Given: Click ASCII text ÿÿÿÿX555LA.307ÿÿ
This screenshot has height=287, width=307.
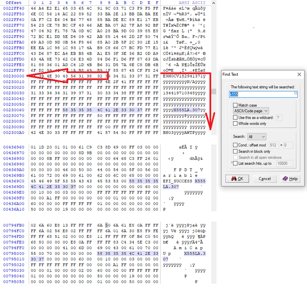Looking at the screenshot, I should (x=184, y=110).
